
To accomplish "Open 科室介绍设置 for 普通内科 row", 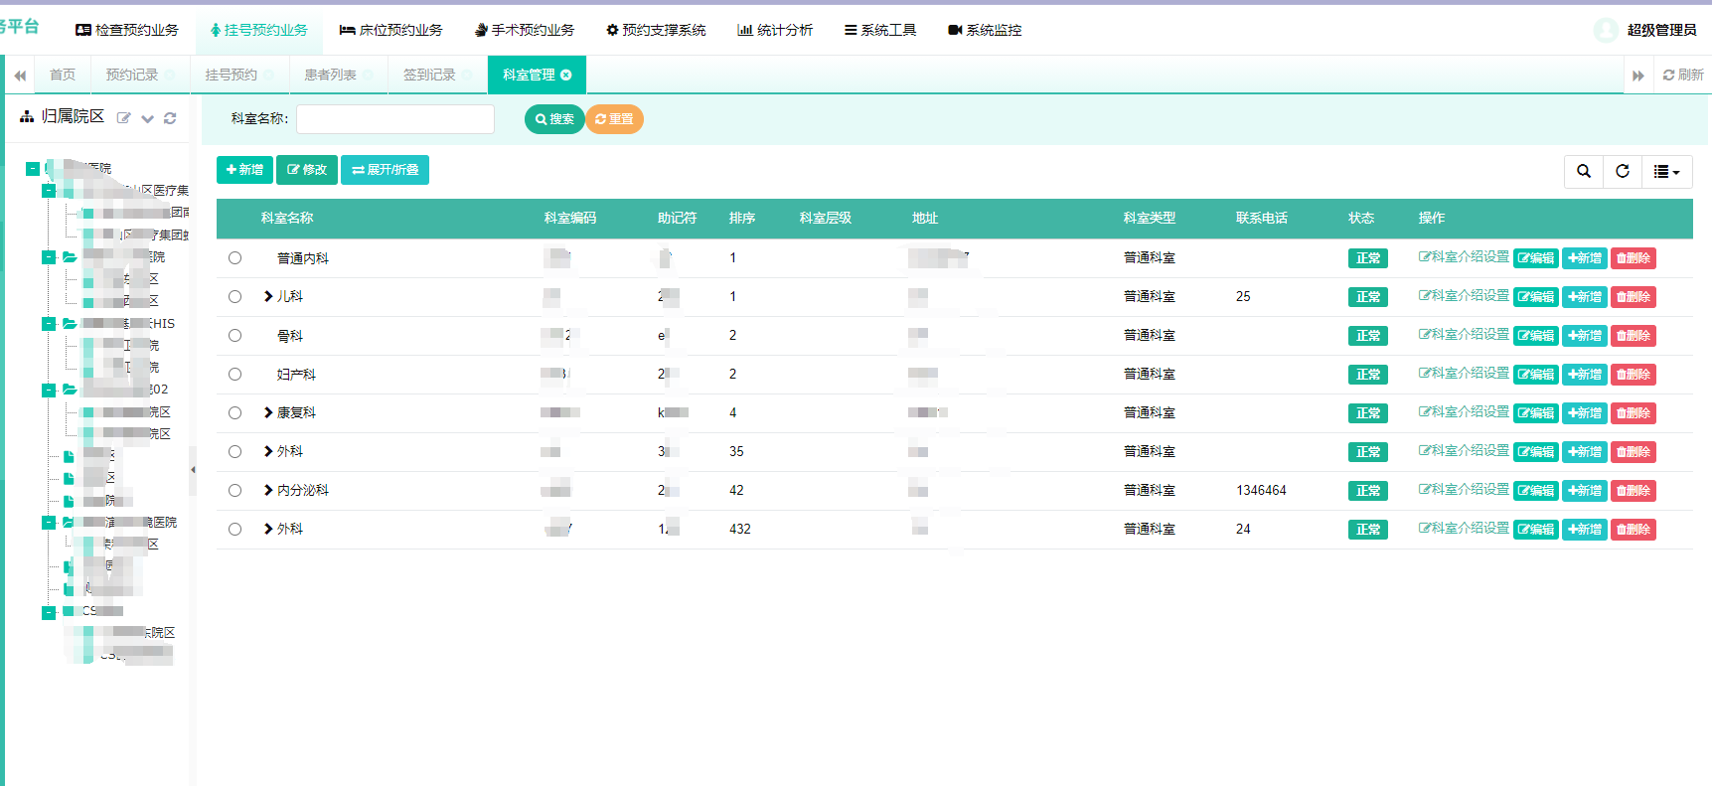I will [1464, 257].
